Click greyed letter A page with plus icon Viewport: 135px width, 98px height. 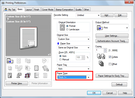click(x=28, y=68)
